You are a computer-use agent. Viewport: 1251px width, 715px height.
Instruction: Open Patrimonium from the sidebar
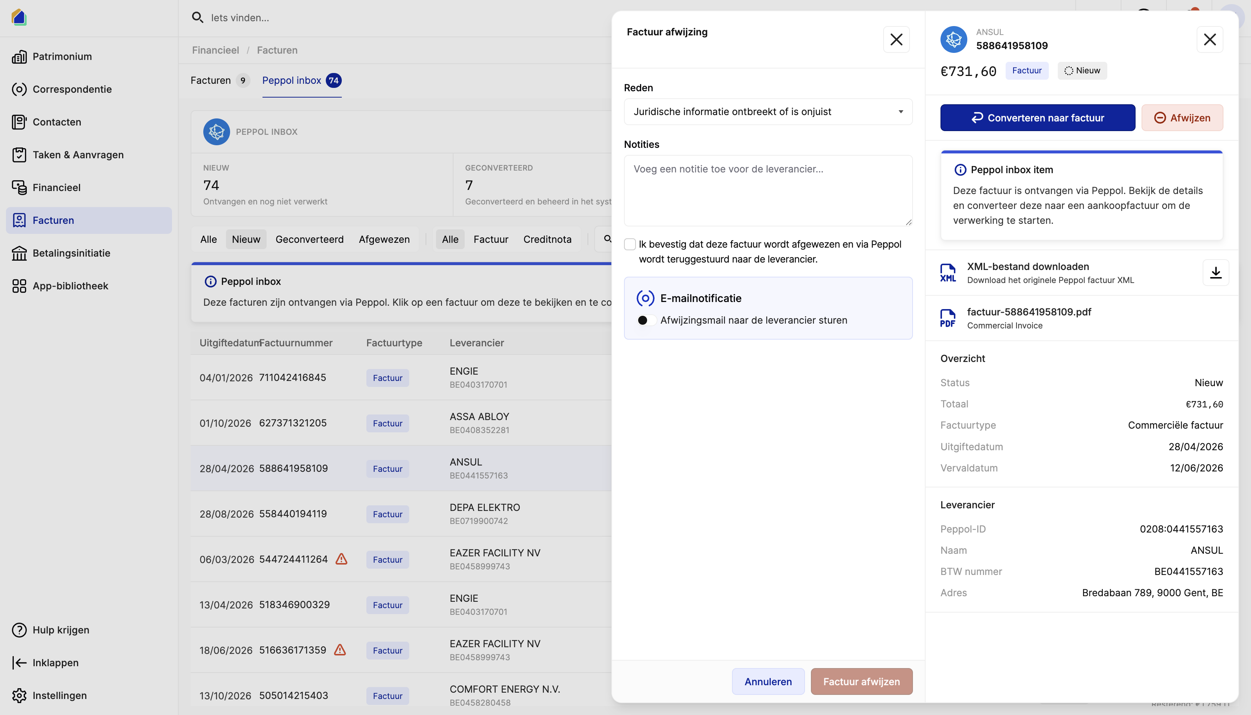89,57
